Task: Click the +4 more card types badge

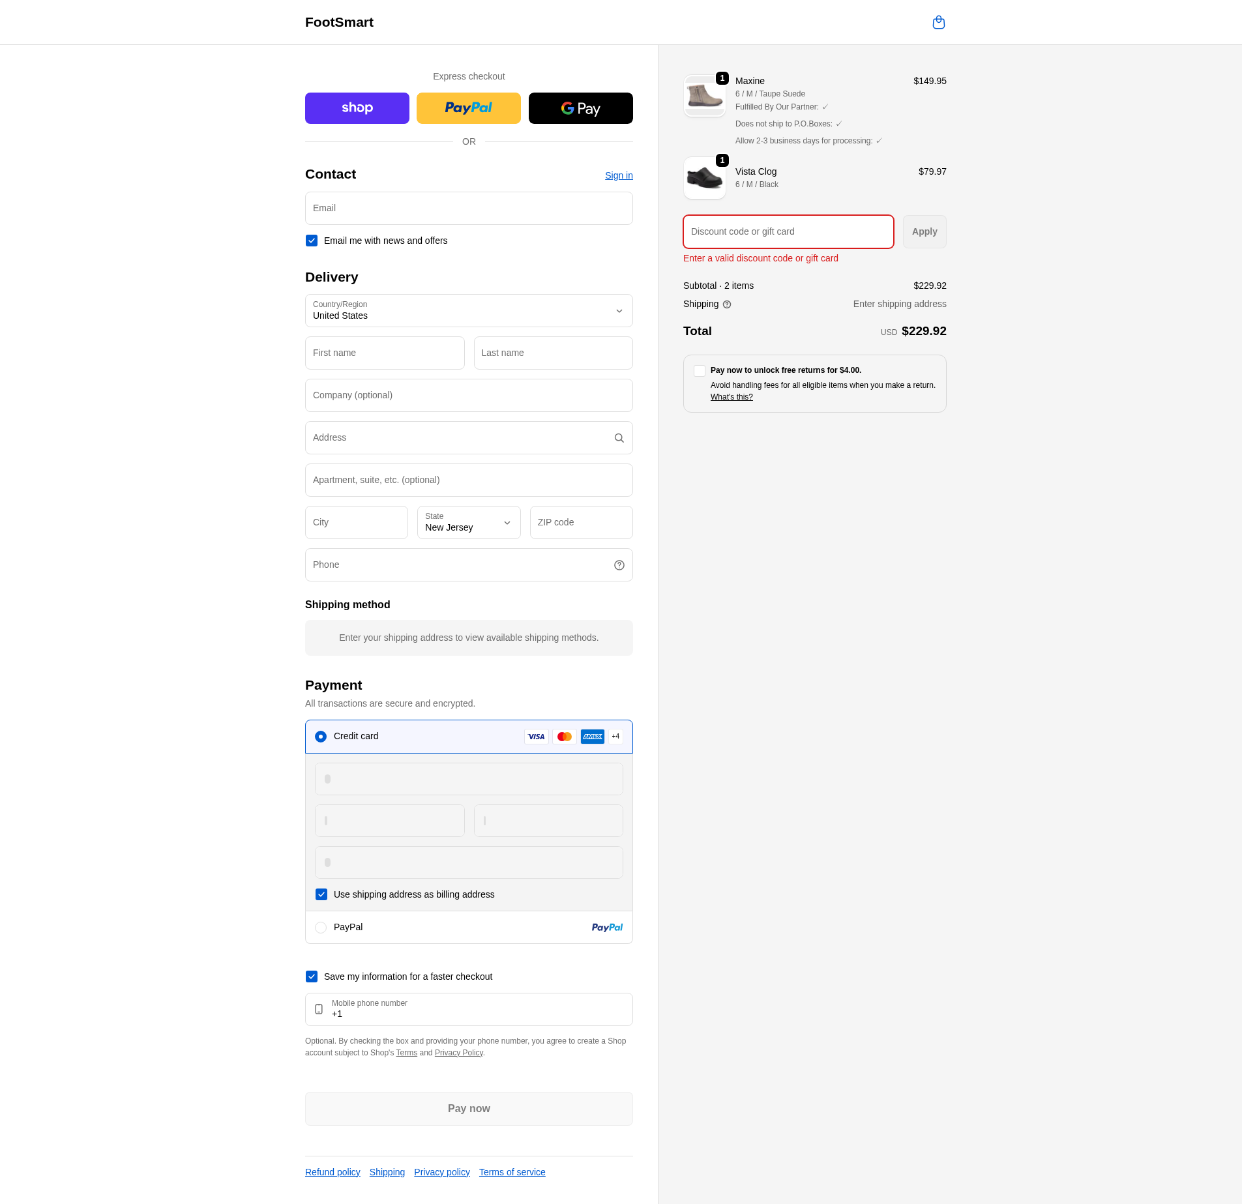Action: click(615, 737)
